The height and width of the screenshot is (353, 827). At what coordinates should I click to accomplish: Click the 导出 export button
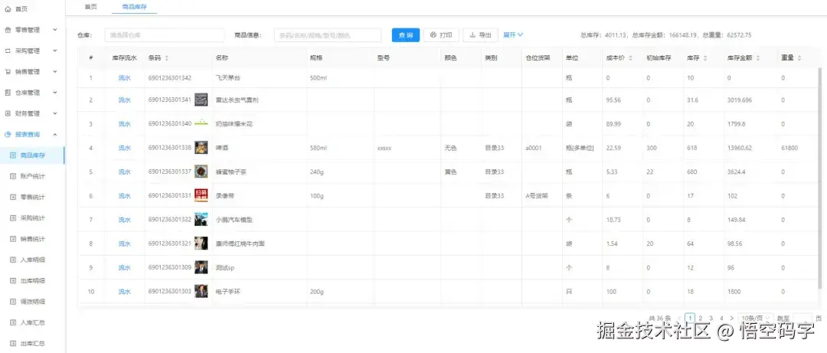(x=480, y=34)
